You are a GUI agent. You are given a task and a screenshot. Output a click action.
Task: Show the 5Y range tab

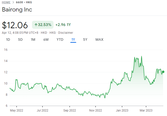(x=85, y=39)
